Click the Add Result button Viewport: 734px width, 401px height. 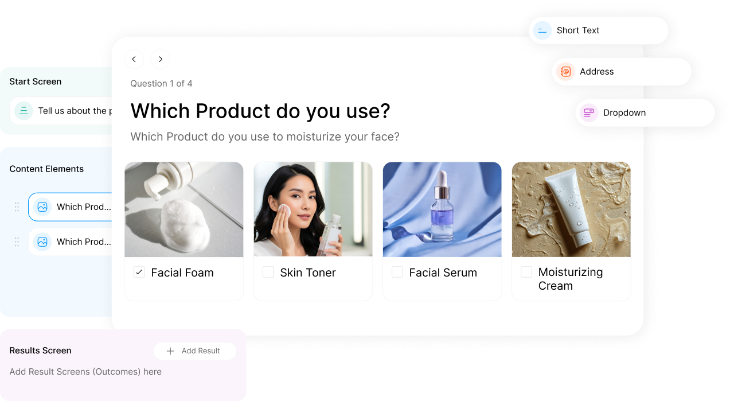(x=195, y=351)
